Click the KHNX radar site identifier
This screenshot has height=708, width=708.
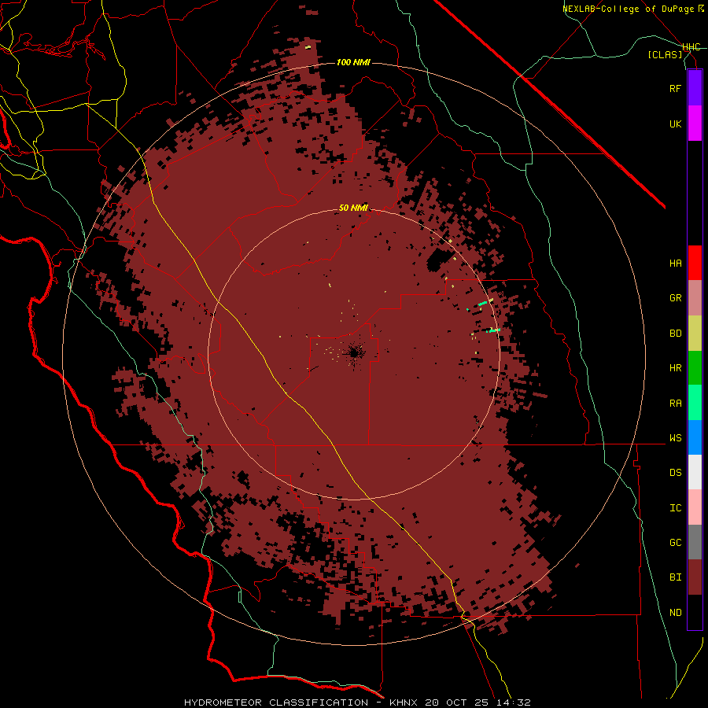point(404,702)
